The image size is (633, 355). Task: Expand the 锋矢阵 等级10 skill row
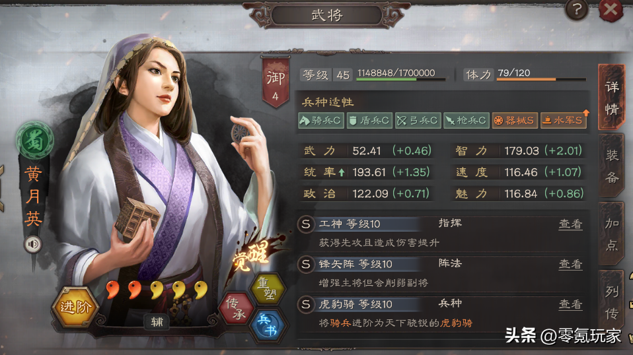coord(441,273)
